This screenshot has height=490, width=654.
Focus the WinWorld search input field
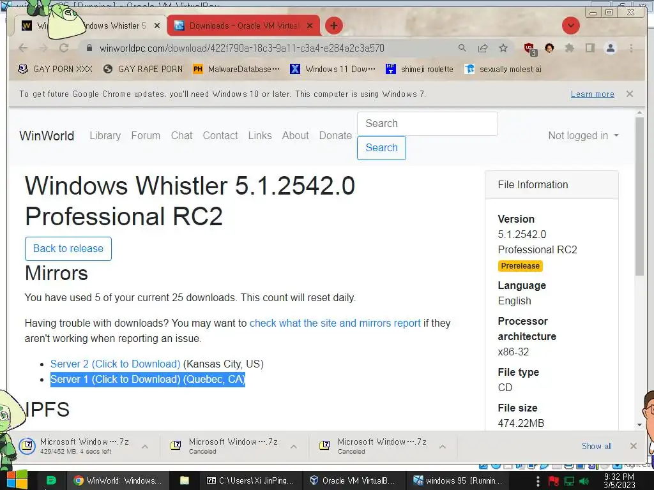(427, 123)
